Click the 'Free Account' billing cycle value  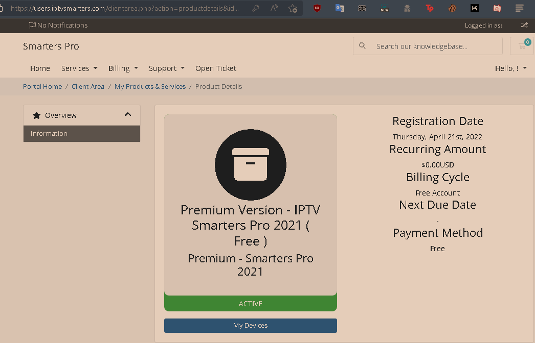[437, 193]
